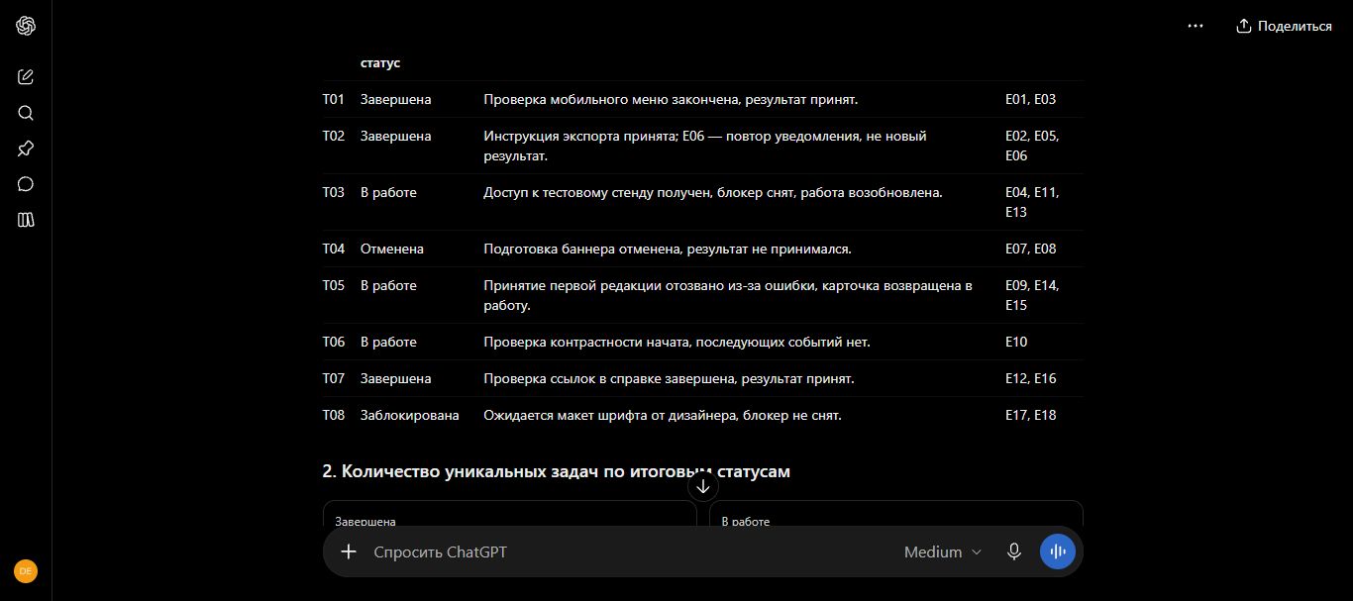Viewport: 1353px width, 601px height.
Task: Select the T04 task ID cell
Action: click(x=334, y=249)
